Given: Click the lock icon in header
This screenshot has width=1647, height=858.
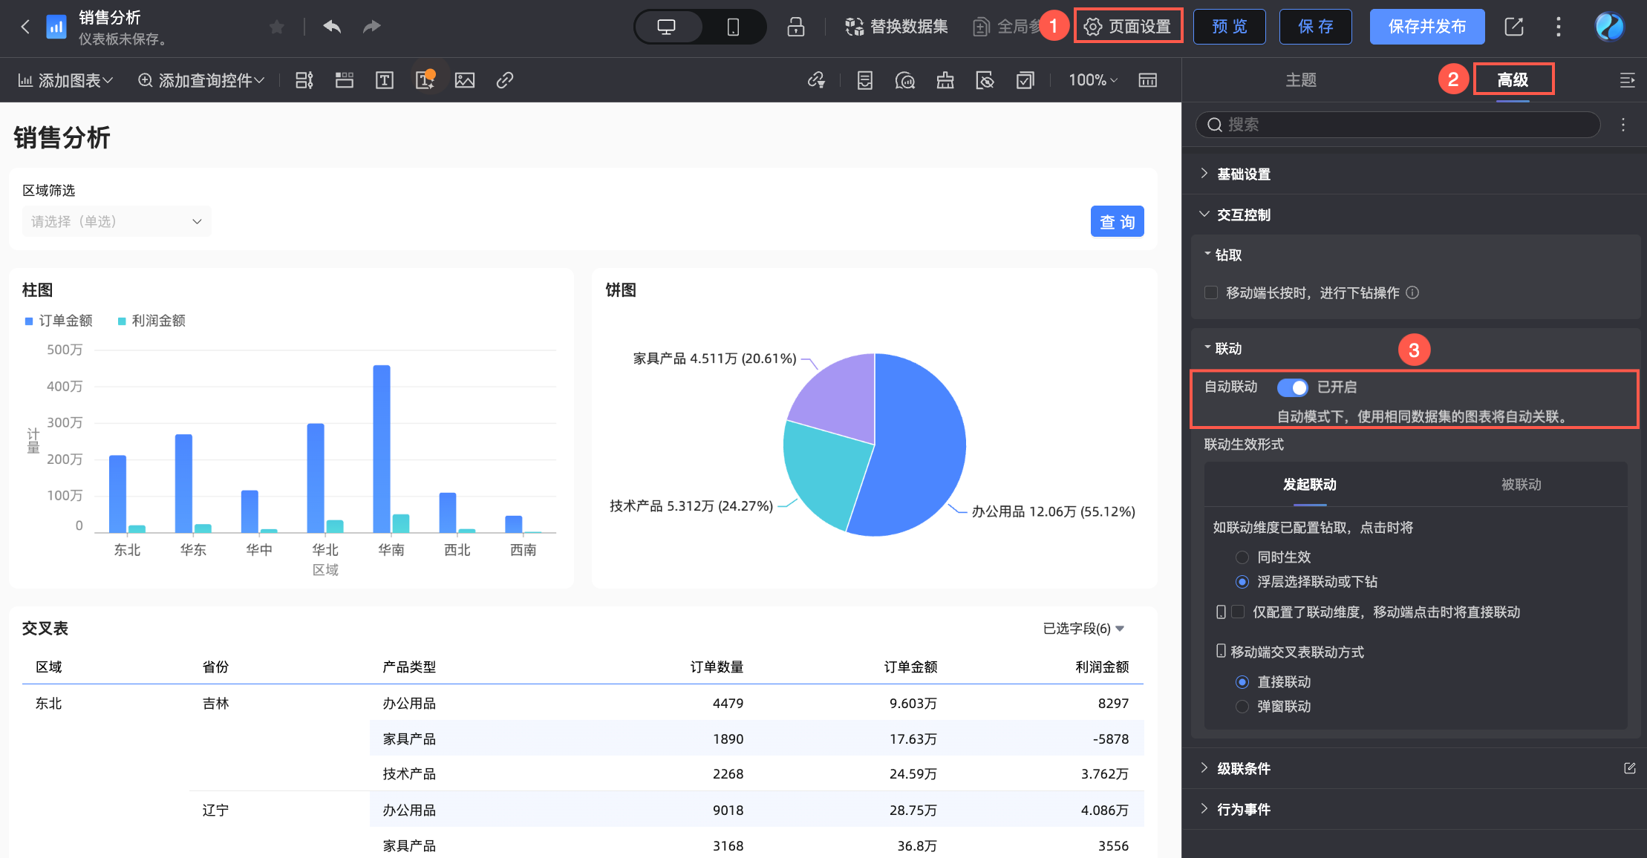Looking at the screenshot, I should [x=795, y=27].
